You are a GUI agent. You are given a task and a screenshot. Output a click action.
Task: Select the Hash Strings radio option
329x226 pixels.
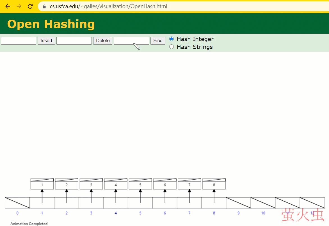coord(172,47)
